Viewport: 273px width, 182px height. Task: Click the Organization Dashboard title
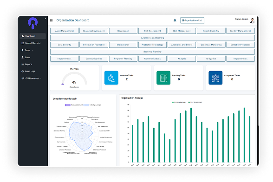(x=73, y=20)
